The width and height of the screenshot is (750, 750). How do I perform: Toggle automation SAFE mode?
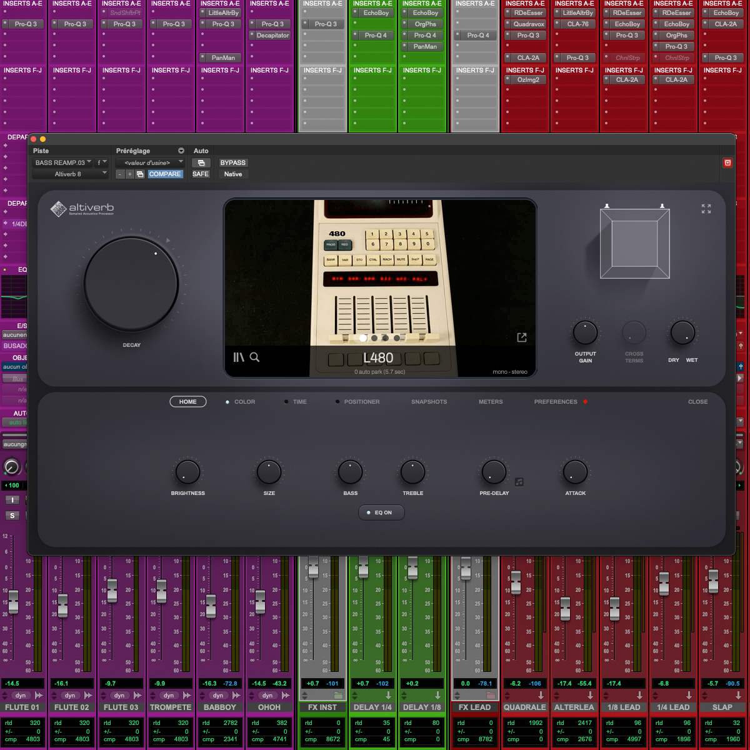(201, 174)
